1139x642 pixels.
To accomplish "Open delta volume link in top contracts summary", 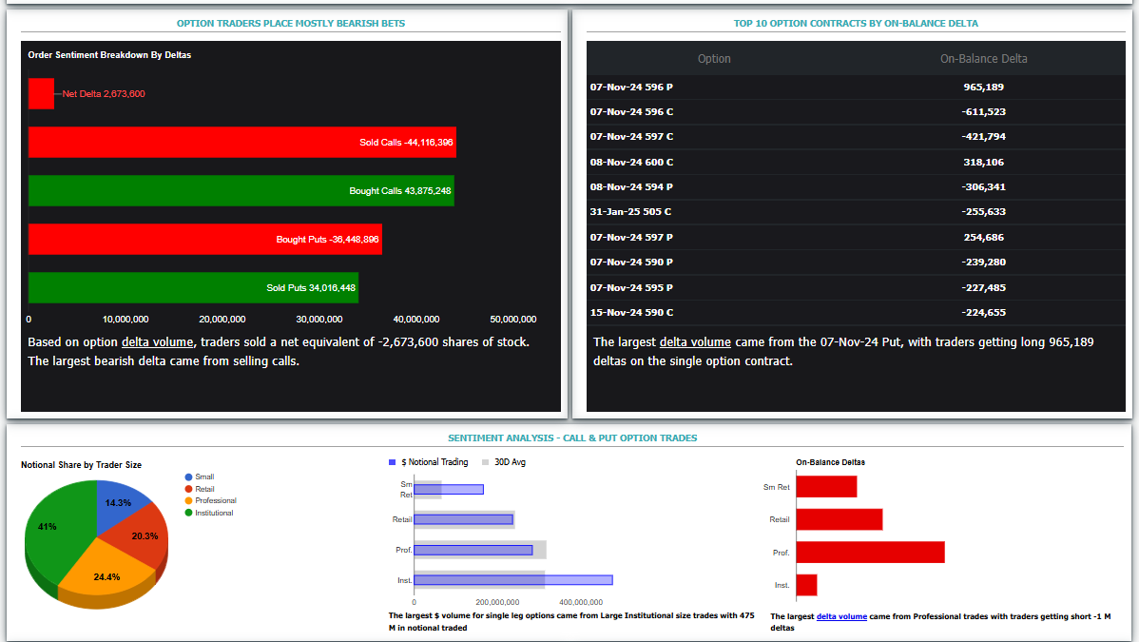I will tap(695, 341).
